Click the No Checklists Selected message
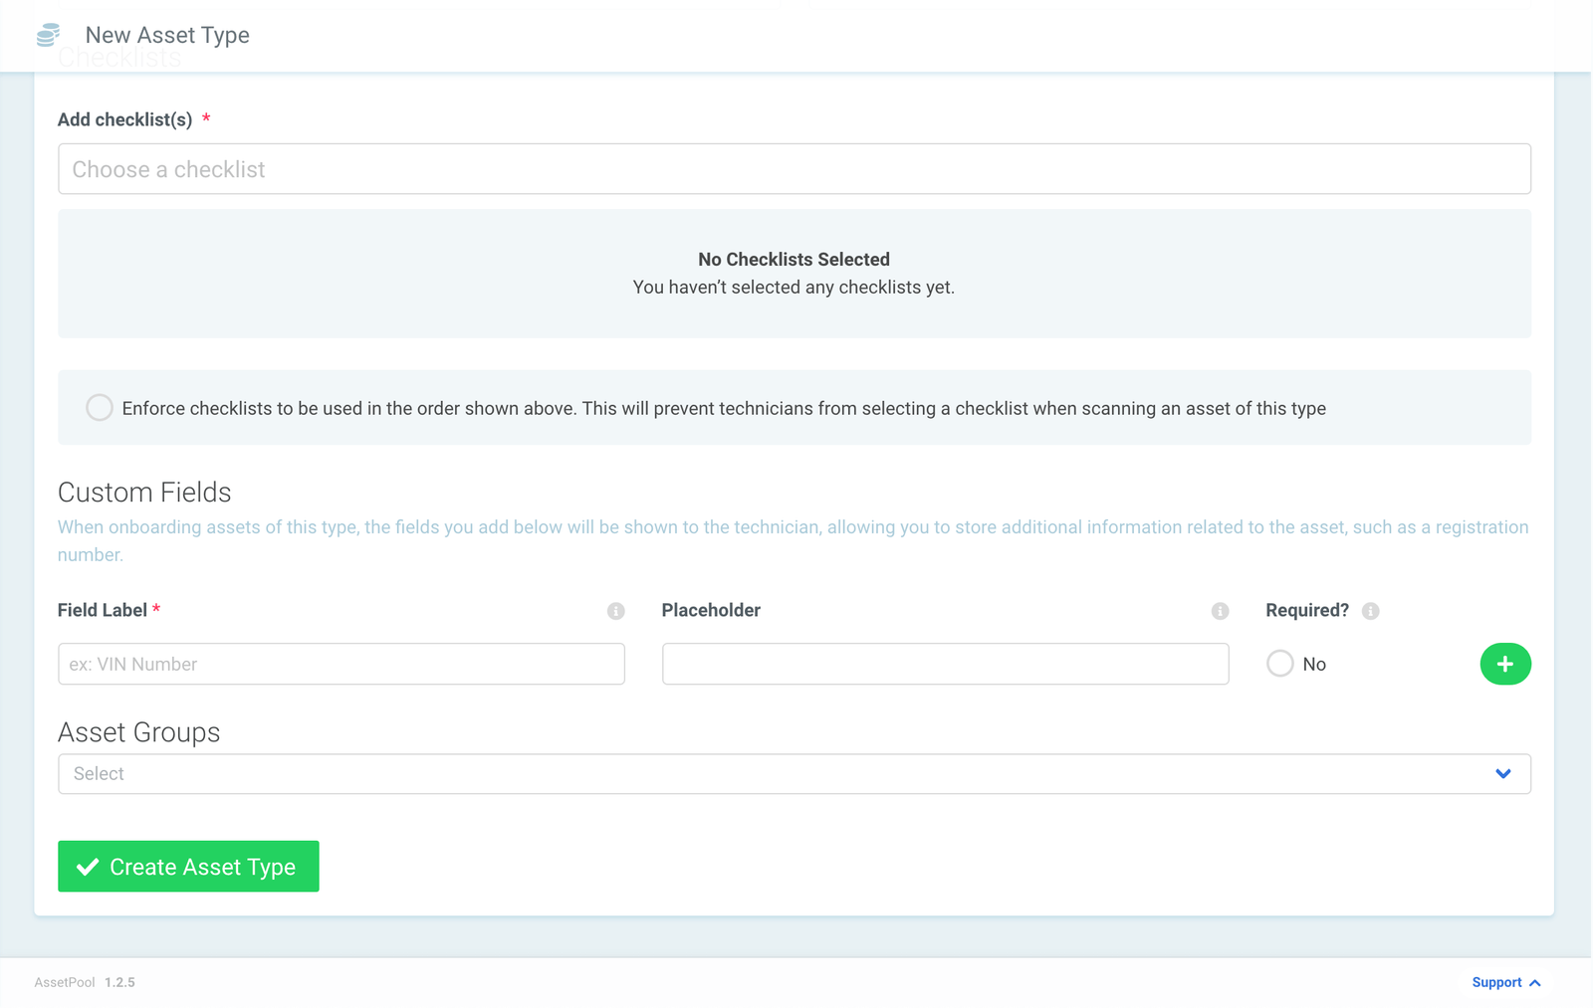The width and height of the screenshot is (1593, 1008). [x=795, y=260]
